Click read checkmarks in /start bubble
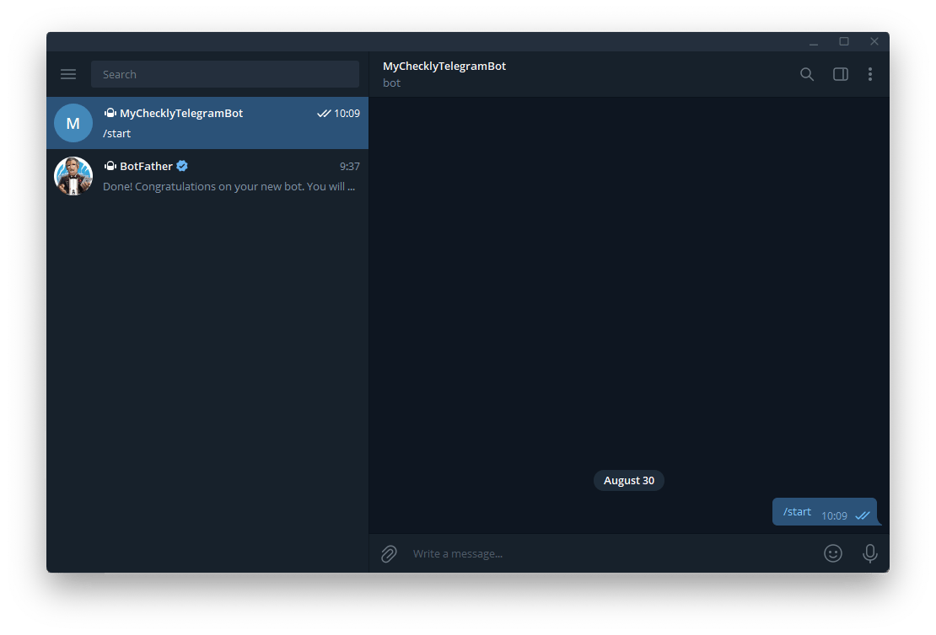 coord(863,515)
